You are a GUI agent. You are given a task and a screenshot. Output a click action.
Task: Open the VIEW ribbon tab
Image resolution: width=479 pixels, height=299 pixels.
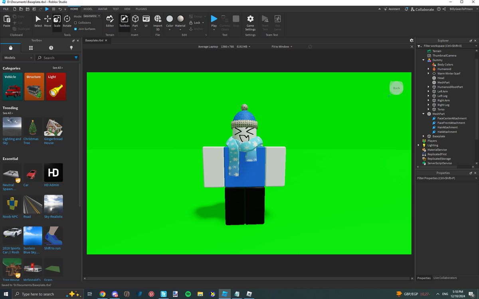click(x=127, y=9)
